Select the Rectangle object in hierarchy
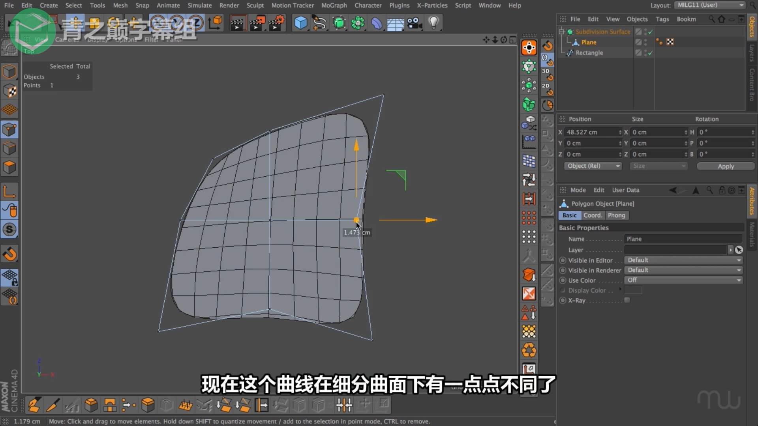The height and width of the screenshot is (426, 758). point(589,53)
